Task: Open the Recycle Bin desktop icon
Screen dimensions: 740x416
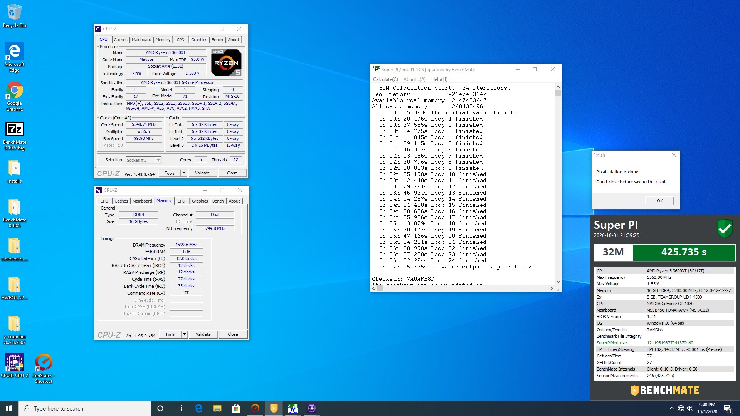Action: pyautogui.click(x=14, y=15)
